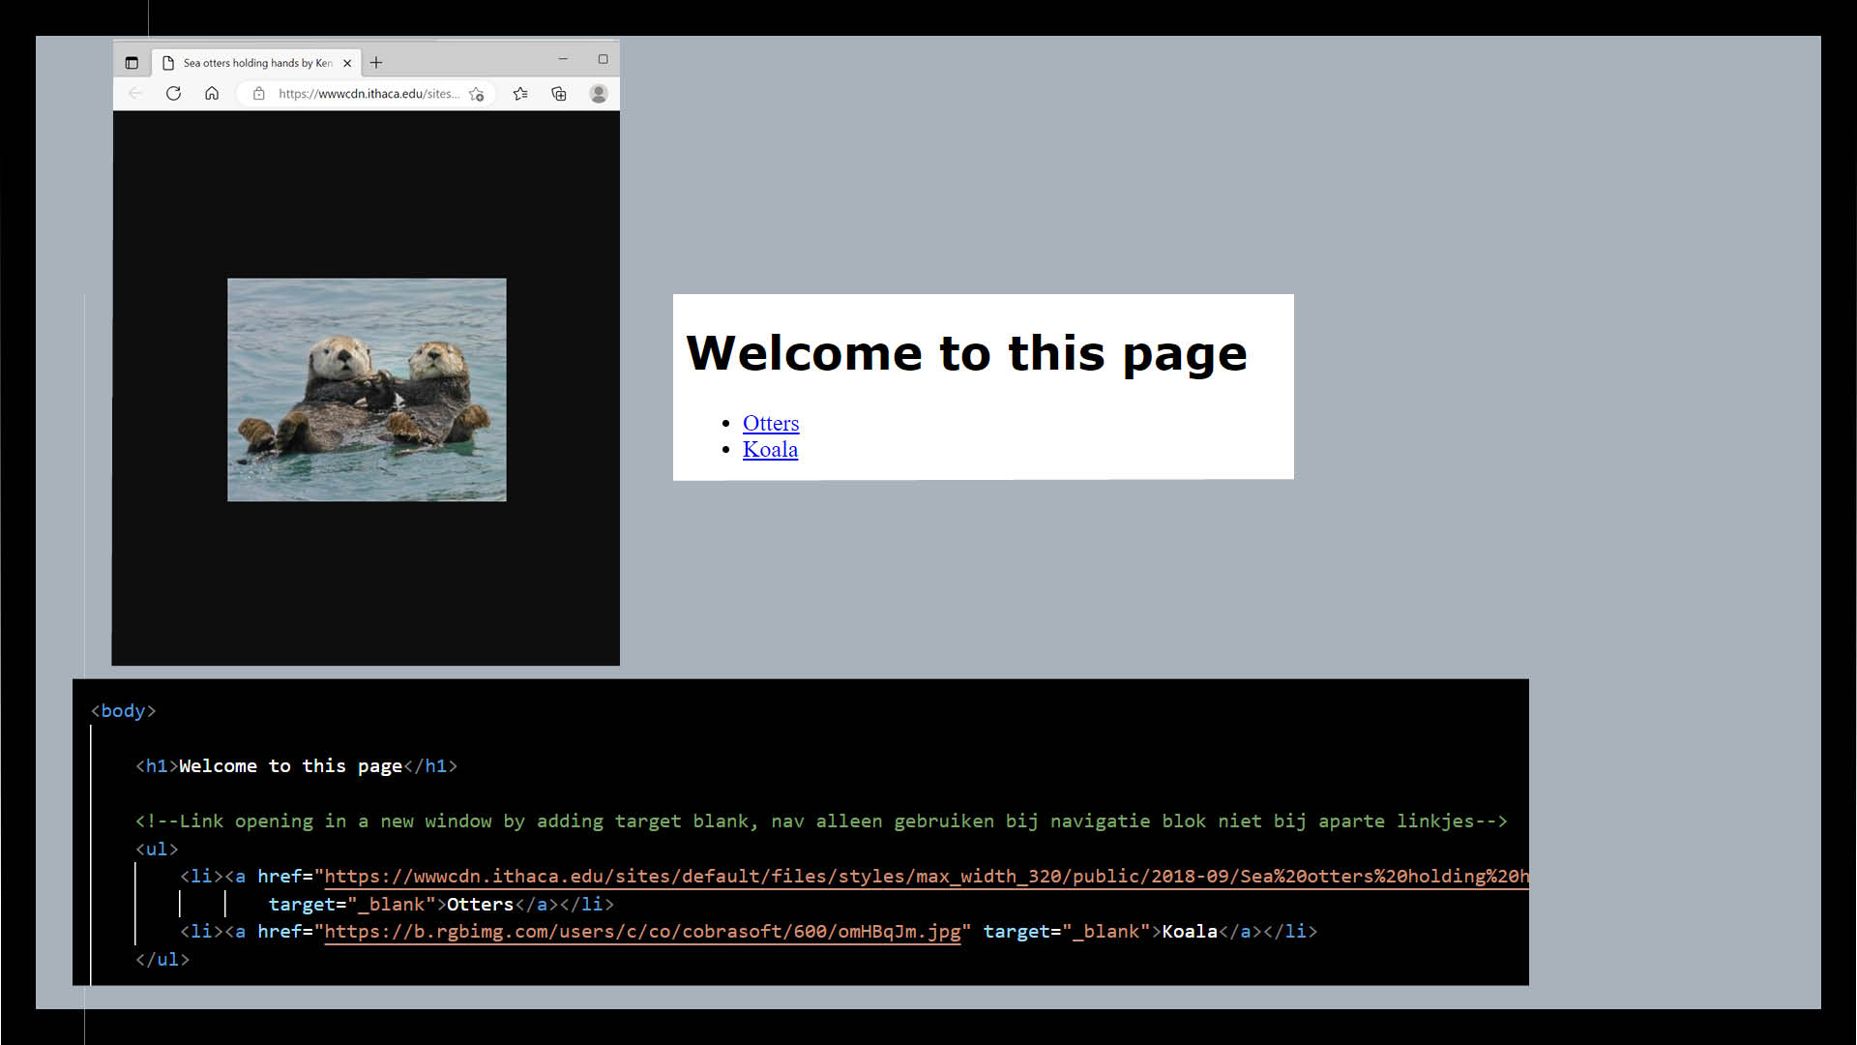
Task: Open the browser profile menu
Action: pyautogui.click(x=599, y=94)
